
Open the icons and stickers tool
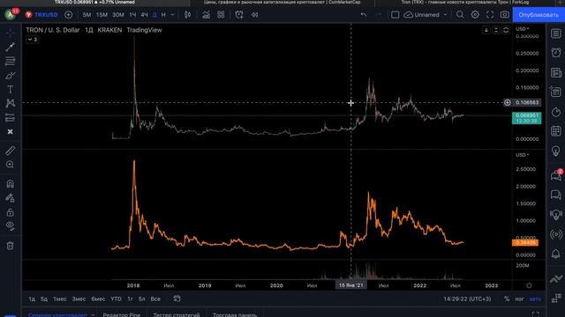click(x=10, y=131)
